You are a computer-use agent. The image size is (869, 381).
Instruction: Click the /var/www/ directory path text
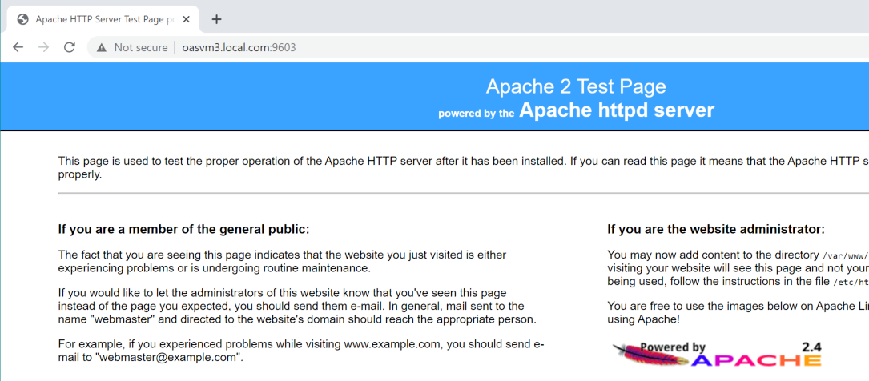[845, 255]
